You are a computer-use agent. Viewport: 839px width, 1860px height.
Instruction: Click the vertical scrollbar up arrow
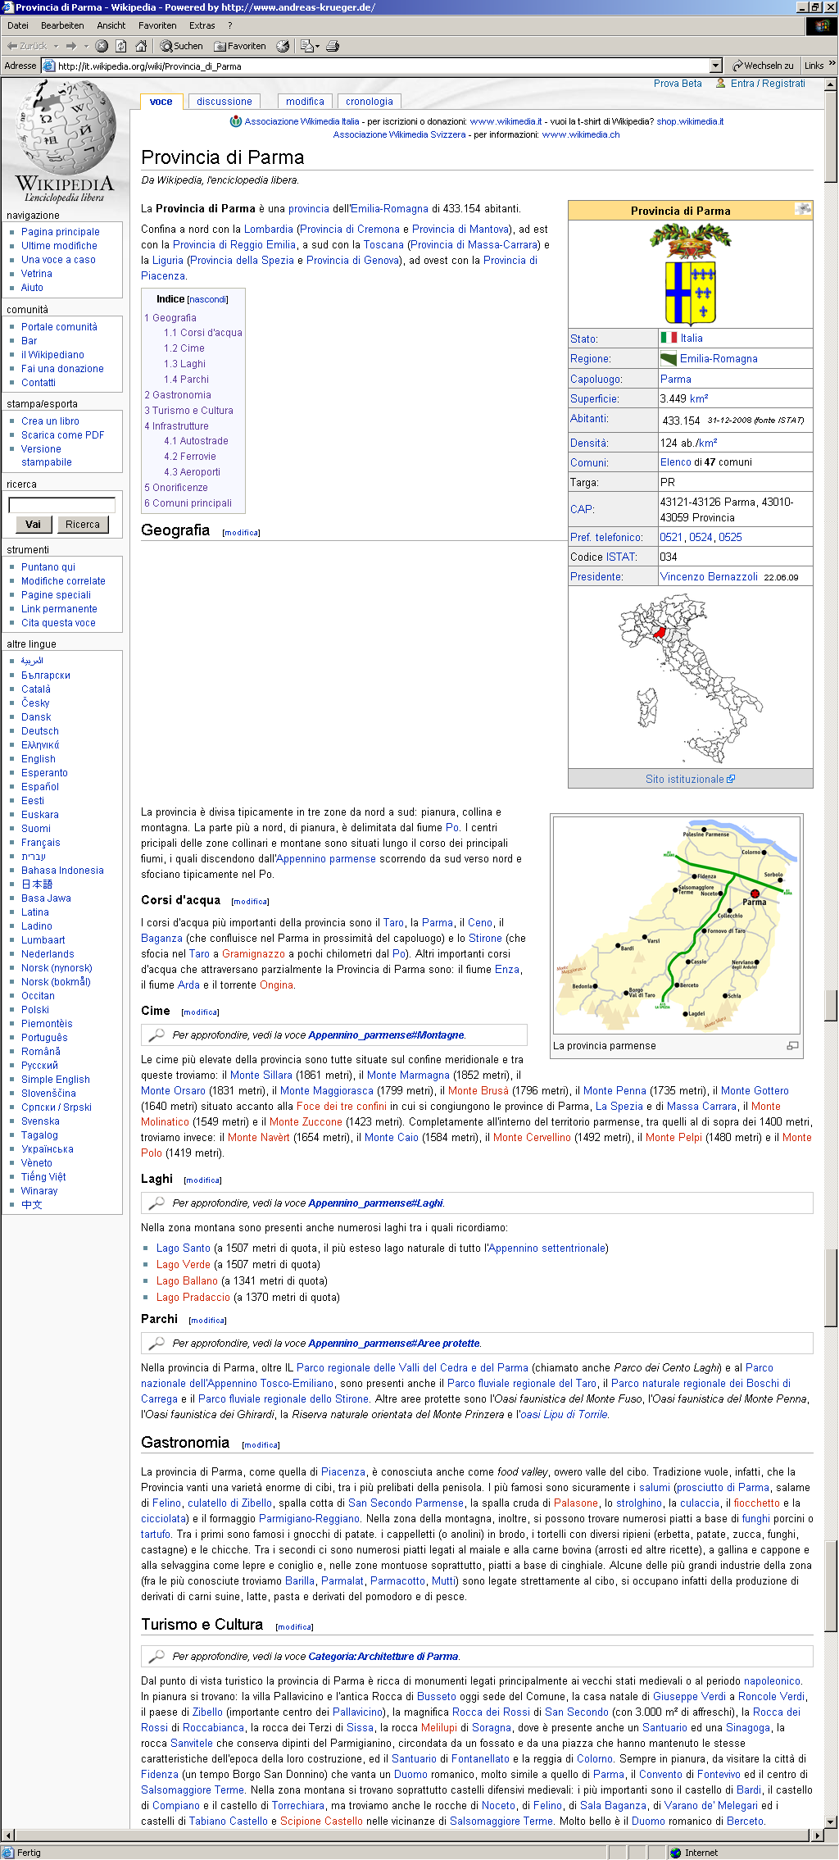[x=832, y=84]
